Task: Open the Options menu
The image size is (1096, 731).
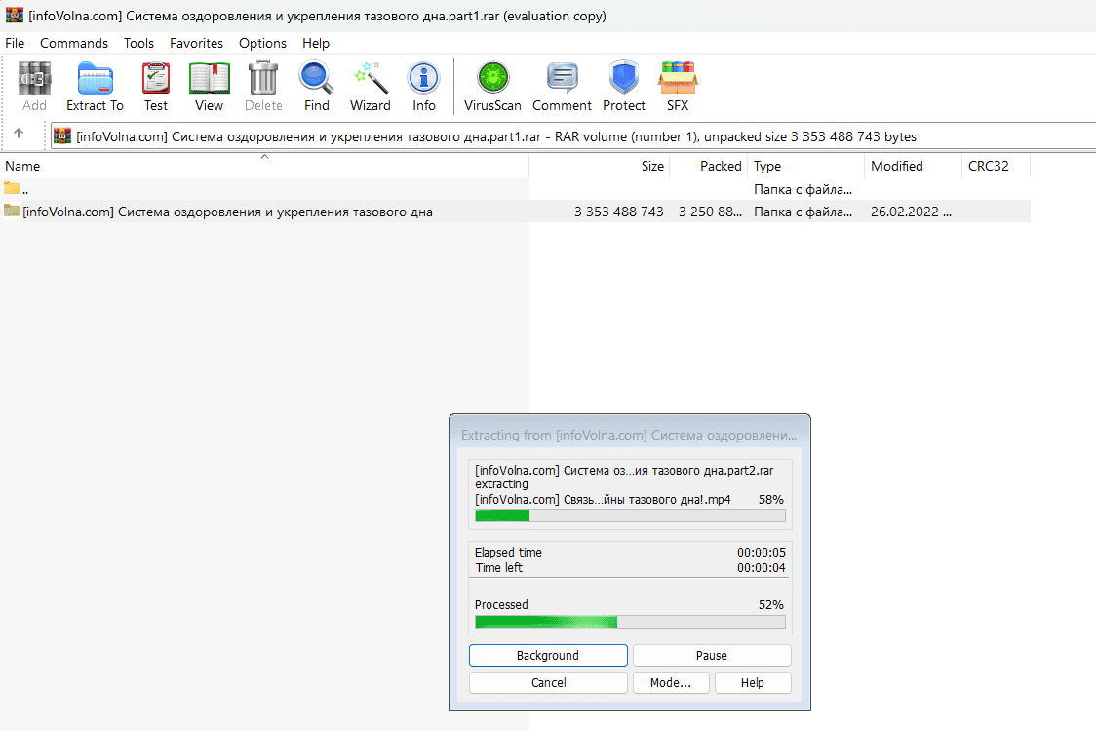Action: click(262, 43)
